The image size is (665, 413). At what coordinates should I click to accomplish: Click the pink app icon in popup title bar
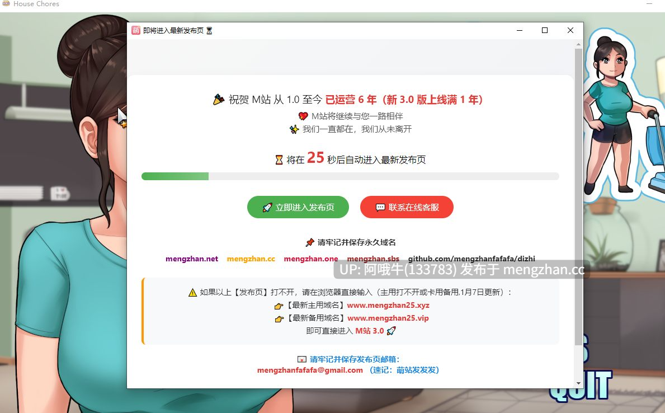click(x=136, y=31)
